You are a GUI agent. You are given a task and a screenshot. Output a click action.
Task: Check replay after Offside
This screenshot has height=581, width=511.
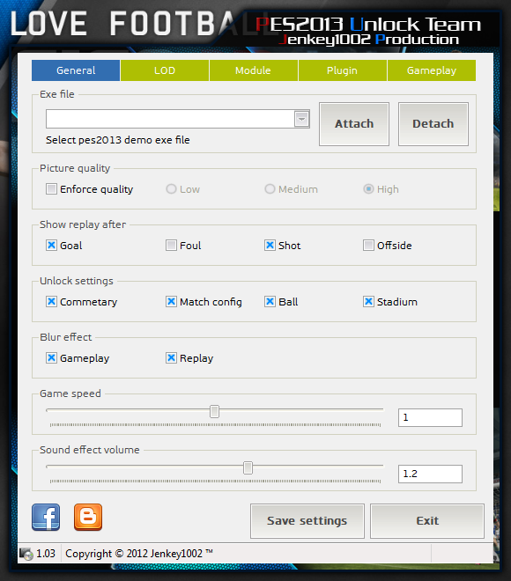click(368, 246)
